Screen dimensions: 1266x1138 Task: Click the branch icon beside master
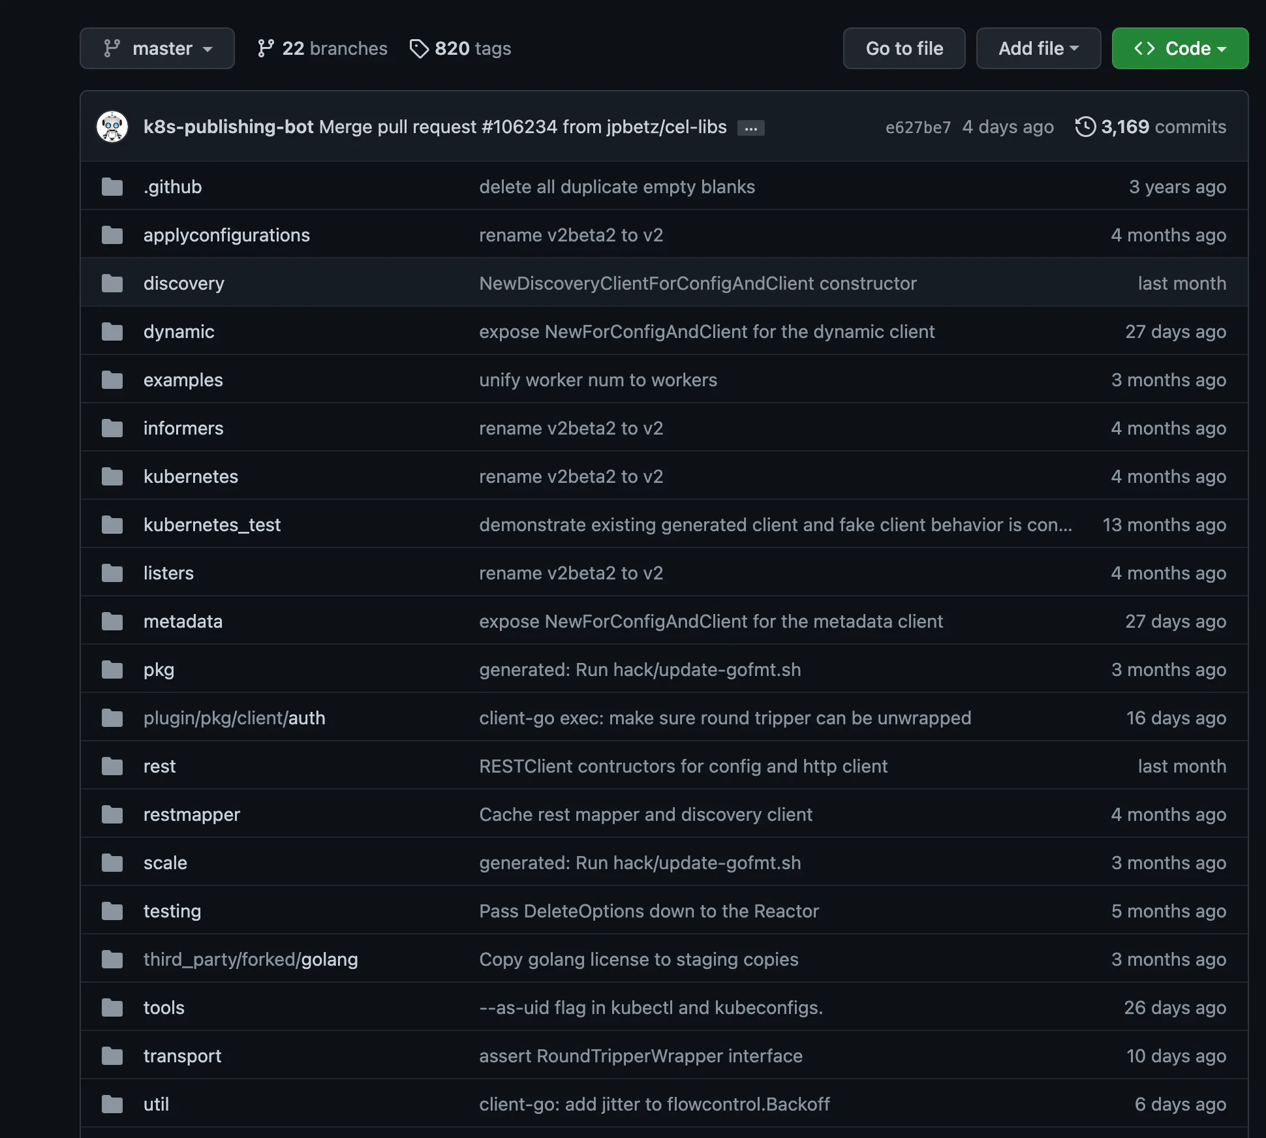click(112, 48)
